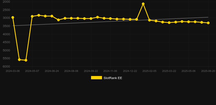
Task: Click the 4000 y-axis label
Action: coord(6,34)
